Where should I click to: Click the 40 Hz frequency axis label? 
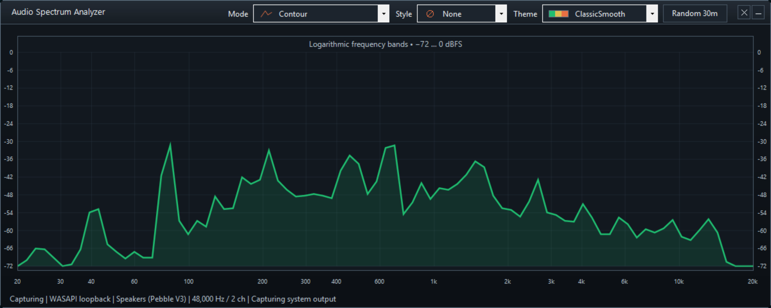(x=91, y=281)
